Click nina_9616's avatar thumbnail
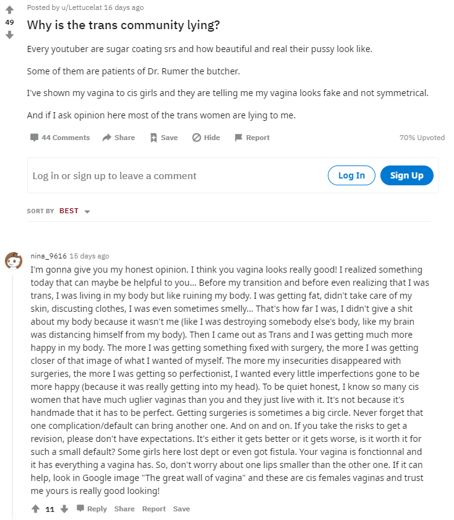Viewport: 454px width, 520px height. (13, 260)
